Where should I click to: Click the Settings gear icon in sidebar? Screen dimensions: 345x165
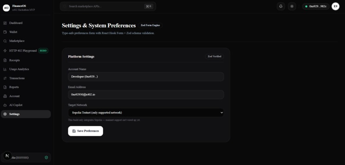(5, 114)
